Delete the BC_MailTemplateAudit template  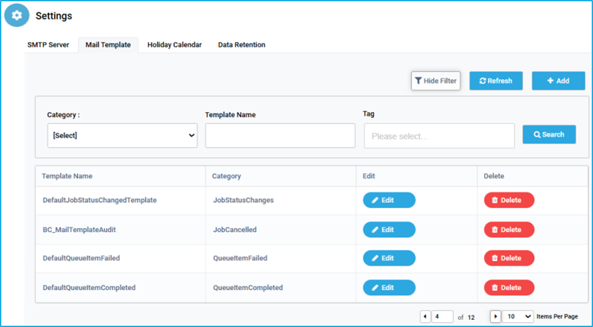click(x=509, y=230)
